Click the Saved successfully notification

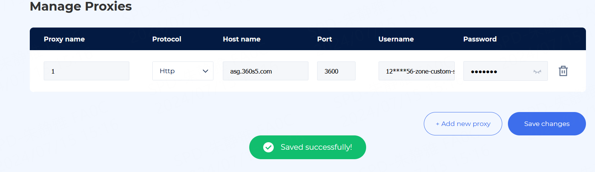tap(316, 147)
